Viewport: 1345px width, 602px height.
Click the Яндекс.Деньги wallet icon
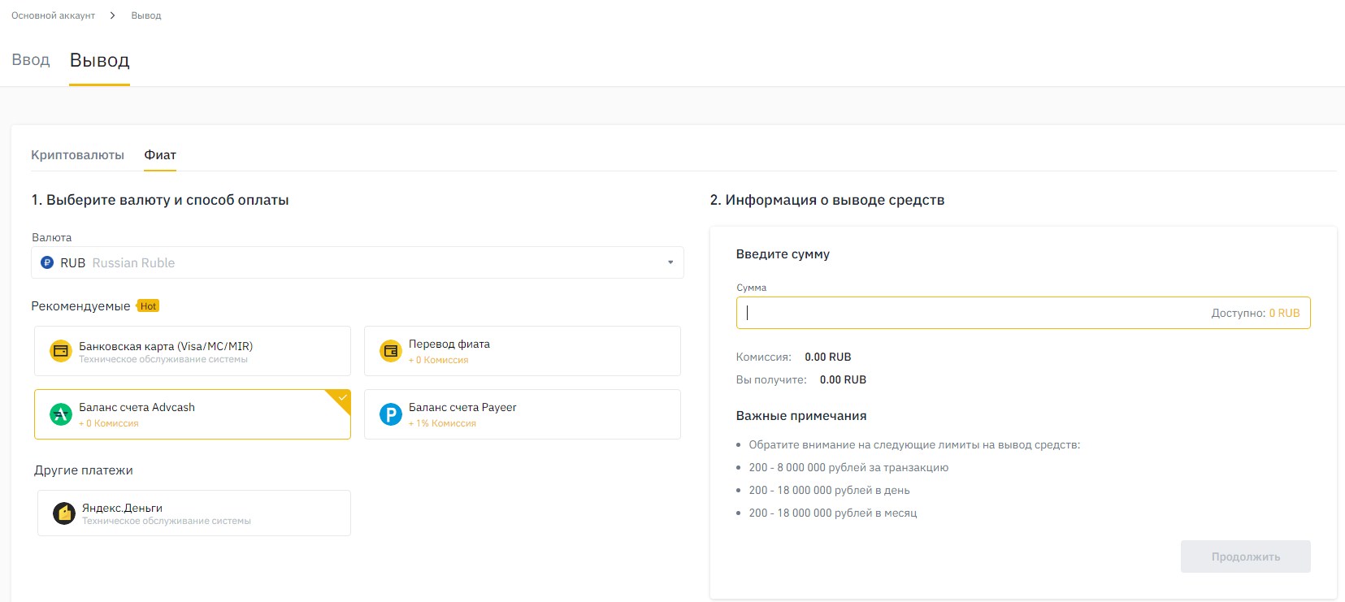(64, 513)
